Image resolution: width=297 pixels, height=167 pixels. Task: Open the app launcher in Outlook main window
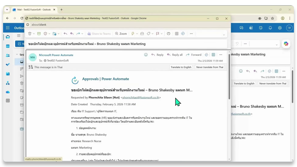[x=8, y=28]
